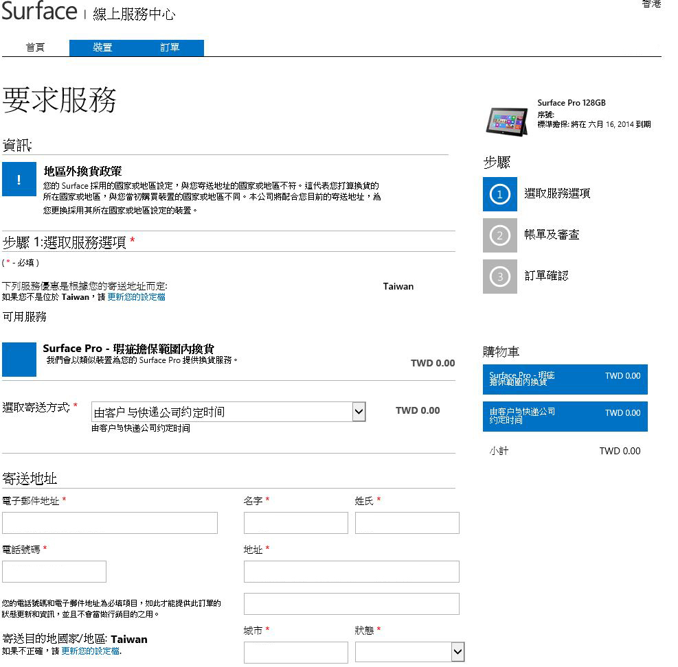Focus the 電話號碼 phone field
678x667 pixels.
[x=54, y=572]
